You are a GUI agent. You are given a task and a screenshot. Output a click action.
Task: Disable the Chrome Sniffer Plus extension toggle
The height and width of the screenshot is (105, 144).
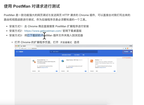(x=57, y=71)
